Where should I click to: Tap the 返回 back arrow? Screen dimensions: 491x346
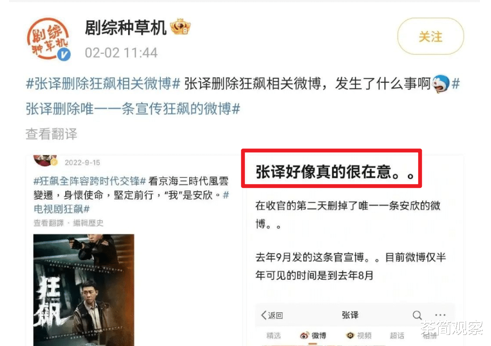272,315
